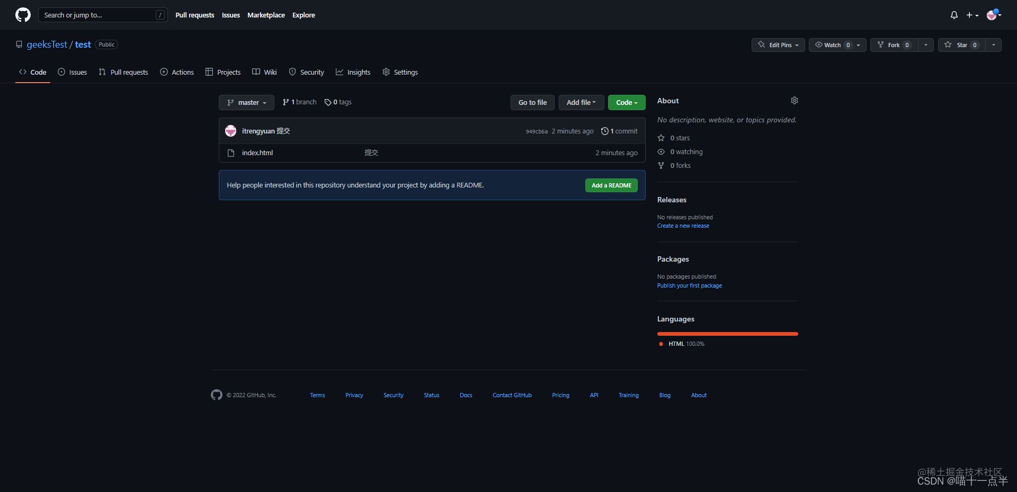The width and height of the screenshot is (1017, 492).
Task: Open the Issues tab in repository
Action: click(x=72, y=72)
